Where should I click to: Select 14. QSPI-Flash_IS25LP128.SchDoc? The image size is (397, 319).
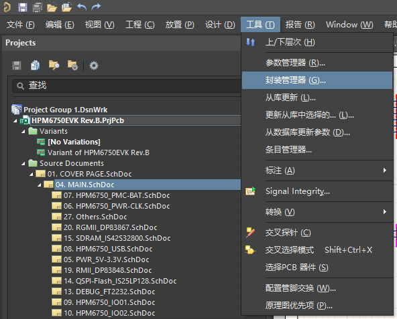(x=120, y=281)
